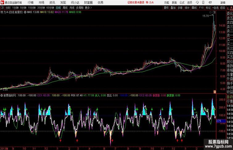Click the small 定 icon at chart bottom-right
Viewport: 233px width, 150px height.
pyautogui.click(x=215, y=92)
